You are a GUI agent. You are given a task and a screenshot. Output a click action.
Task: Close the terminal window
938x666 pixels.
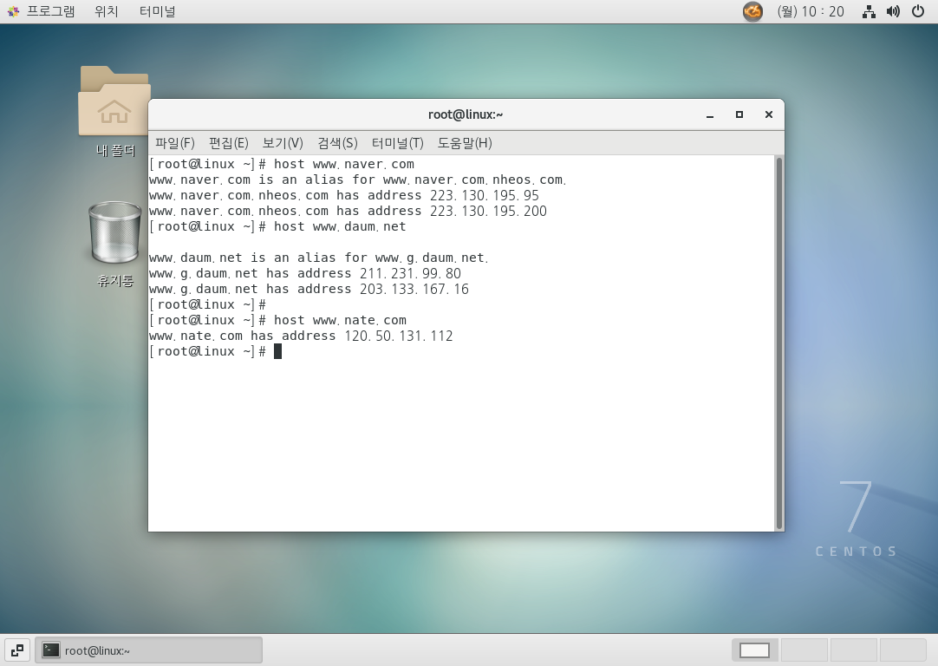click(769, 114)
